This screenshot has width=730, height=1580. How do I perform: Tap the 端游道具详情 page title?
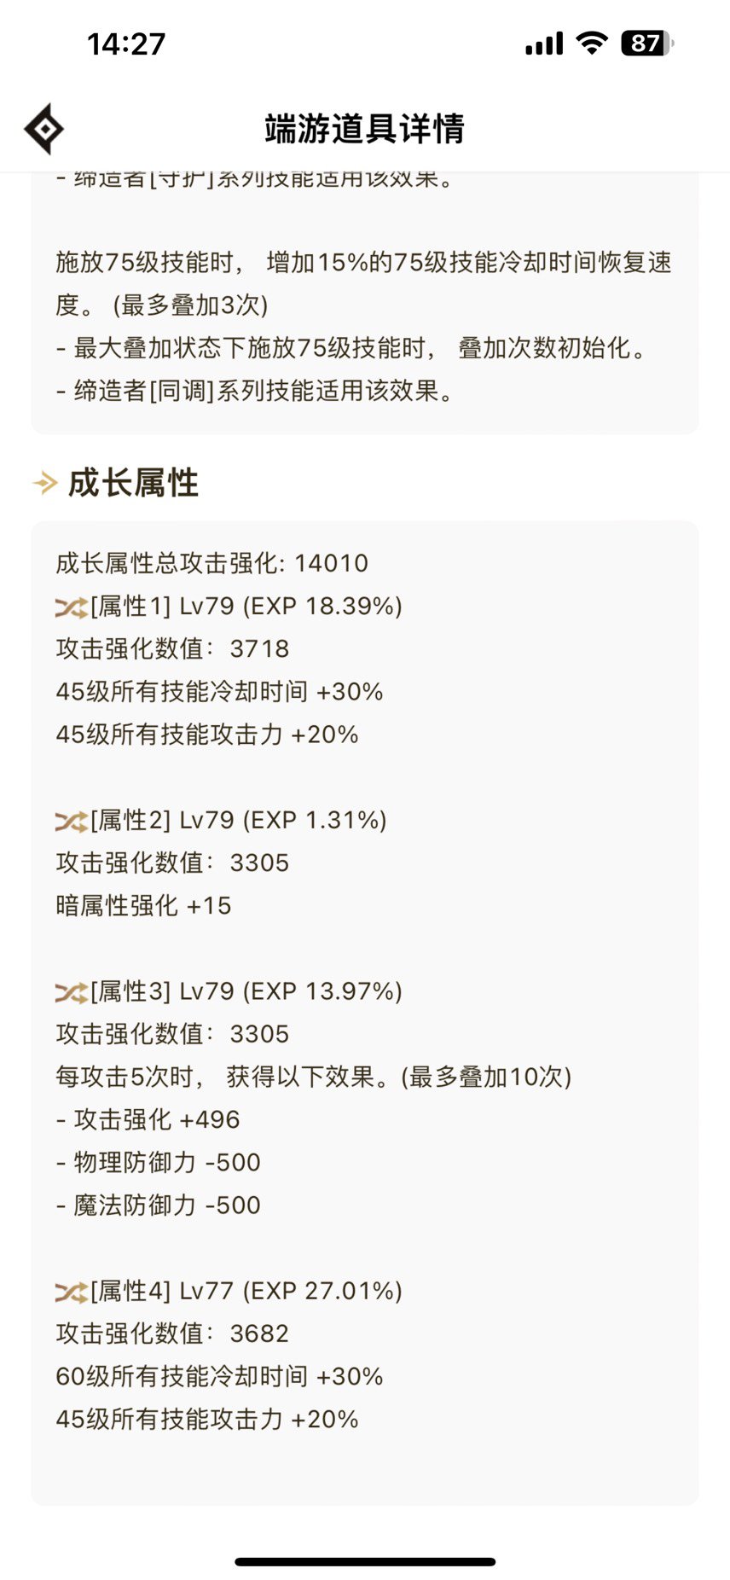[365, 129]
